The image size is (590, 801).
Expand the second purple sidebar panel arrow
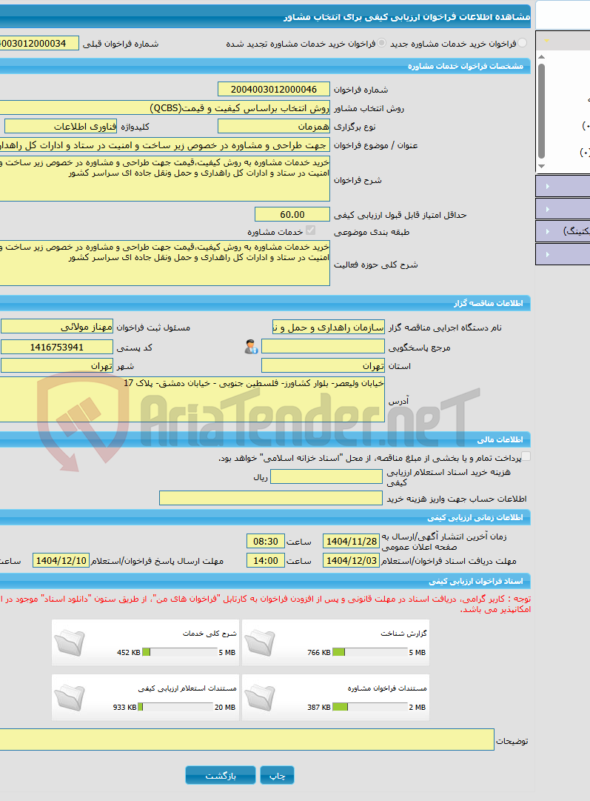point(548,209)
